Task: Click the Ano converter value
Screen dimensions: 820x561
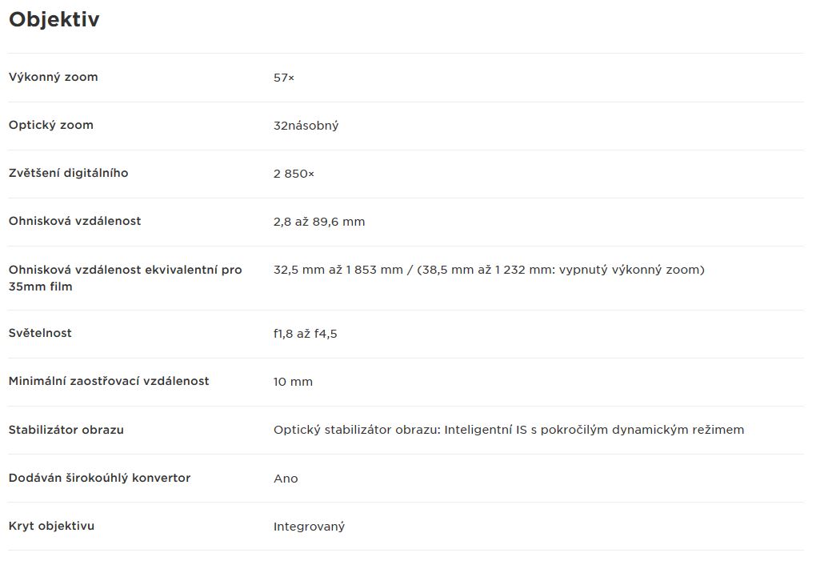Action: click(286, 479)
